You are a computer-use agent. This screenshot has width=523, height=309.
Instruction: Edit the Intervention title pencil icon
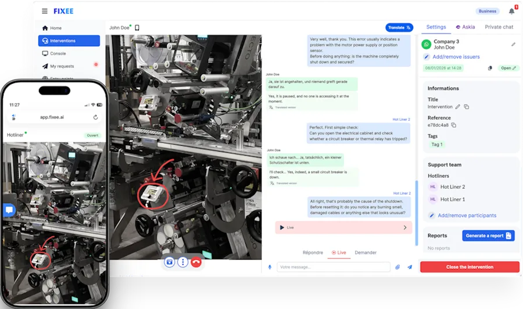pos(458,107)
